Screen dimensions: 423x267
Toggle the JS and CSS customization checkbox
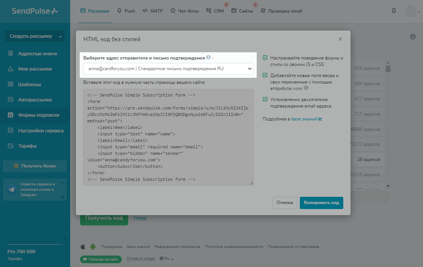click(265, 58)
